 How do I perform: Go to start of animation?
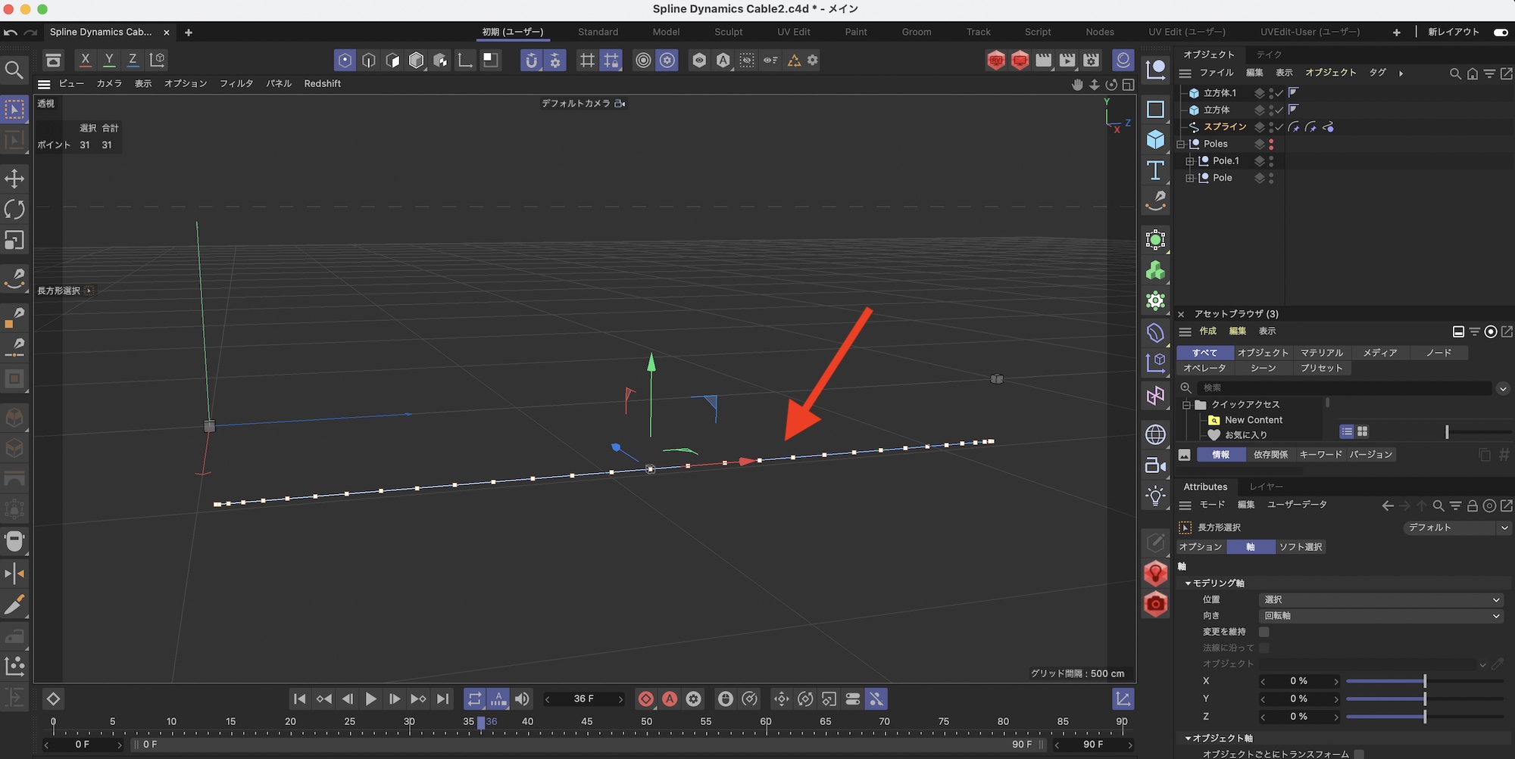coord(299,699)
